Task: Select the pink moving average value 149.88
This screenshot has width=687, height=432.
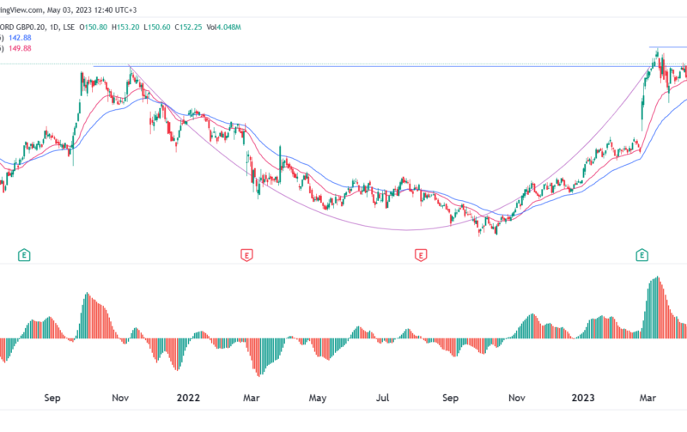Action: pos(20,48)
